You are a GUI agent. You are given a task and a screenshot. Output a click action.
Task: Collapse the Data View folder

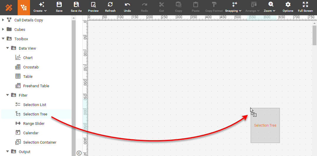(7, 48)
